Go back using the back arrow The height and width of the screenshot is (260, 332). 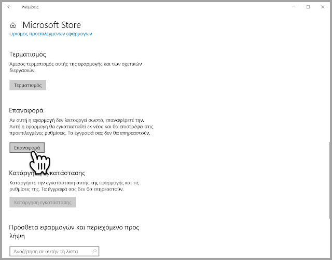click(9, 7)
